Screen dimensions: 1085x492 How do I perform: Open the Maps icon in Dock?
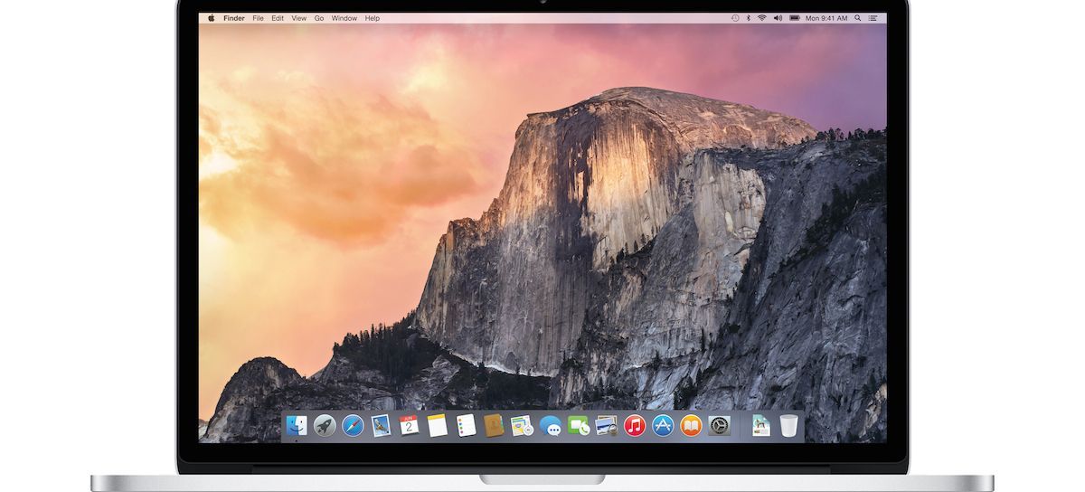pos(522,425)
